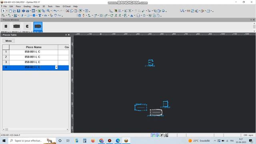The height and width of the screenshot is (144, 256).
Task: Click the wave curve tool icon
Action: pyautogui.click(x=59, y=16)
